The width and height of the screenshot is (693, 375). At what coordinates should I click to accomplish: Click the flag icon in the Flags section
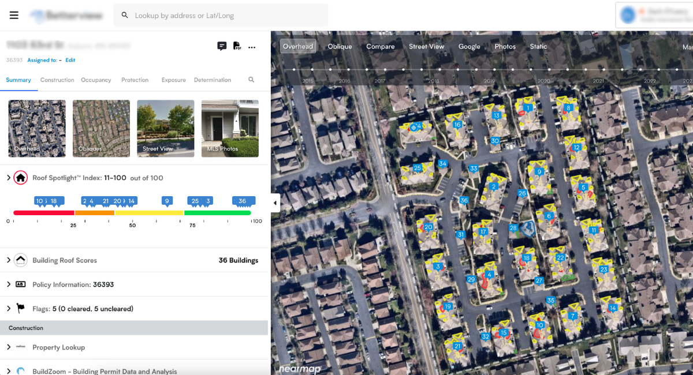[21, 308]
